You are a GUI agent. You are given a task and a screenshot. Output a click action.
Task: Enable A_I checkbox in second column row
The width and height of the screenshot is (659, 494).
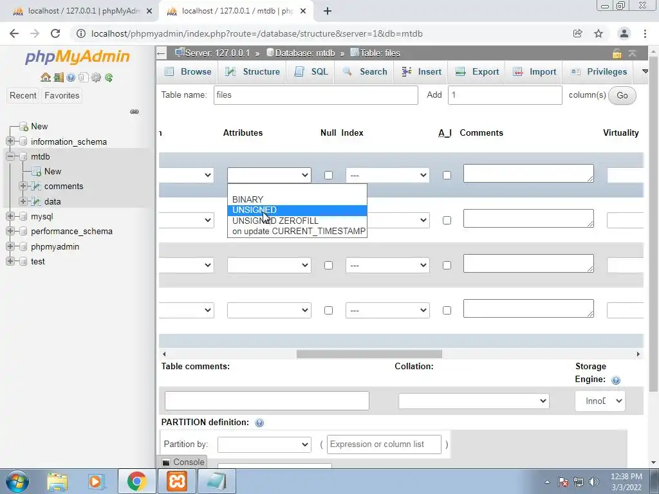447,220
